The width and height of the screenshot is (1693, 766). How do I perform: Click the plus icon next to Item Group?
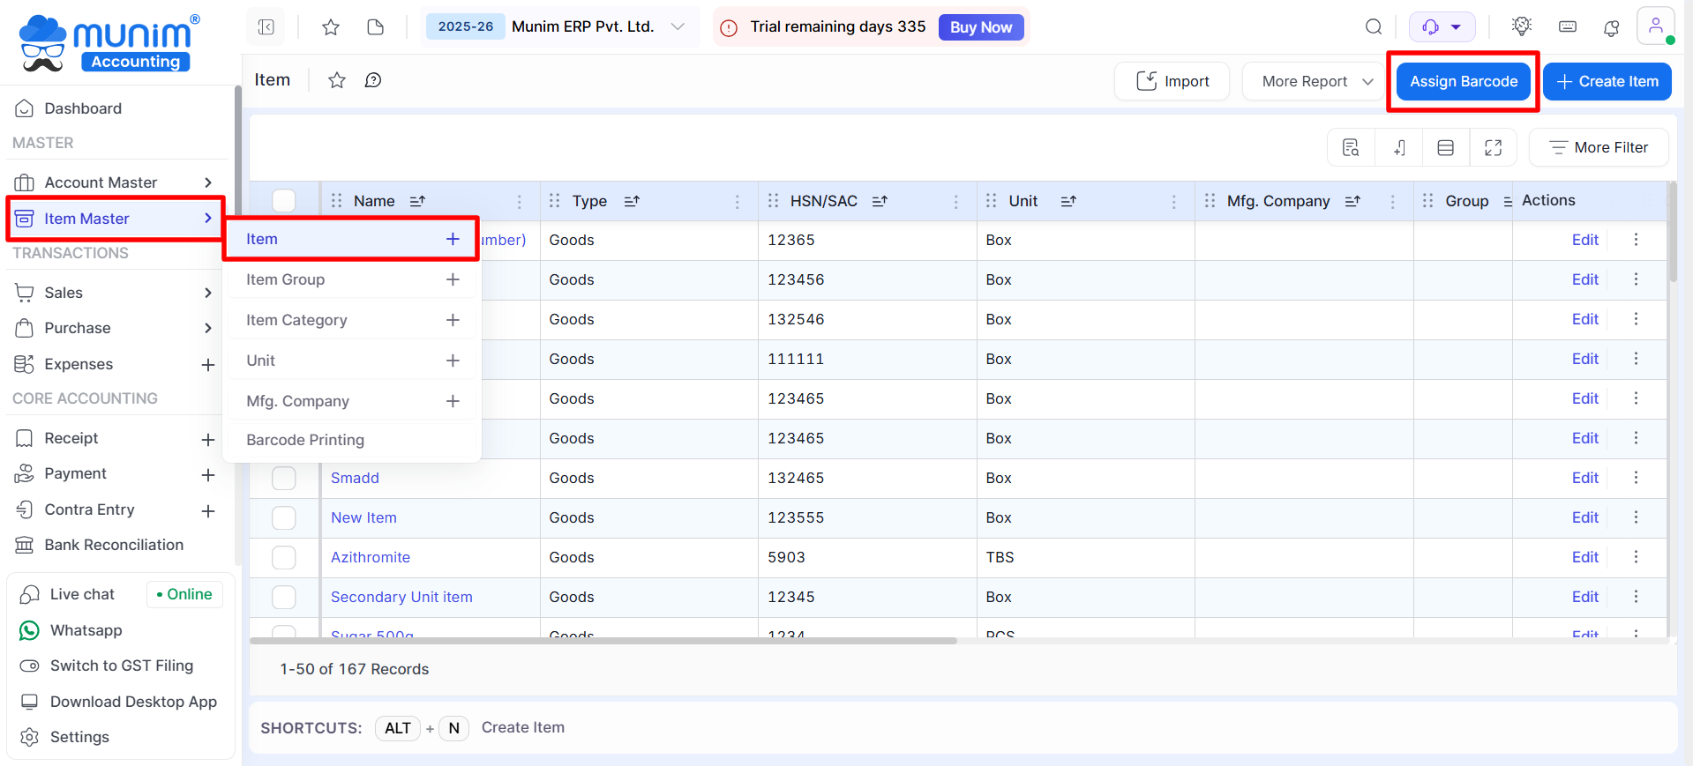(x=453, y=279)
